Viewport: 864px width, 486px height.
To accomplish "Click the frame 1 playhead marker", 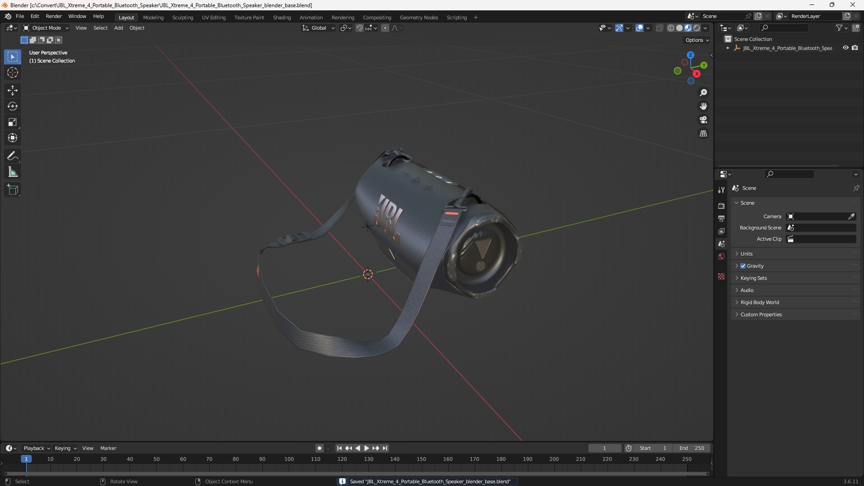I will click(26, 459).
